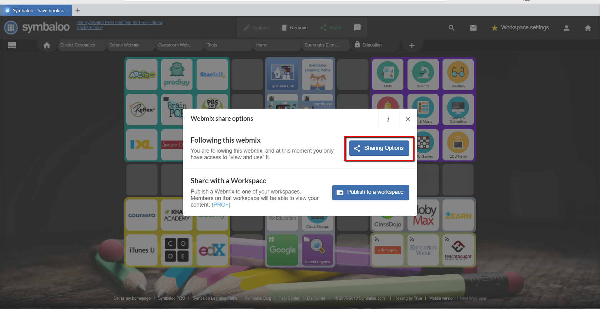The width and height of the screenshot is (600, 309).
Task: Open Workspace settings
Action: click(520, 28)
